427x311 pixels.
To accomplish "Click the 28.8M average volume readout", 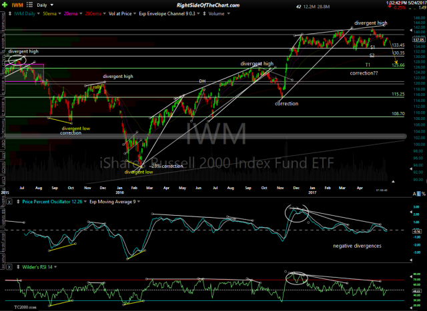I will 324,7.
